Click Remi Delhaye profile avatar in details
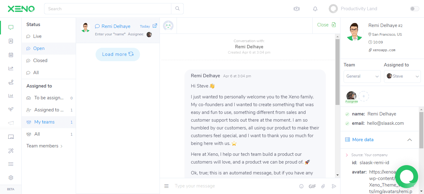This screenshot has width=424, height=194. point(354,31)
